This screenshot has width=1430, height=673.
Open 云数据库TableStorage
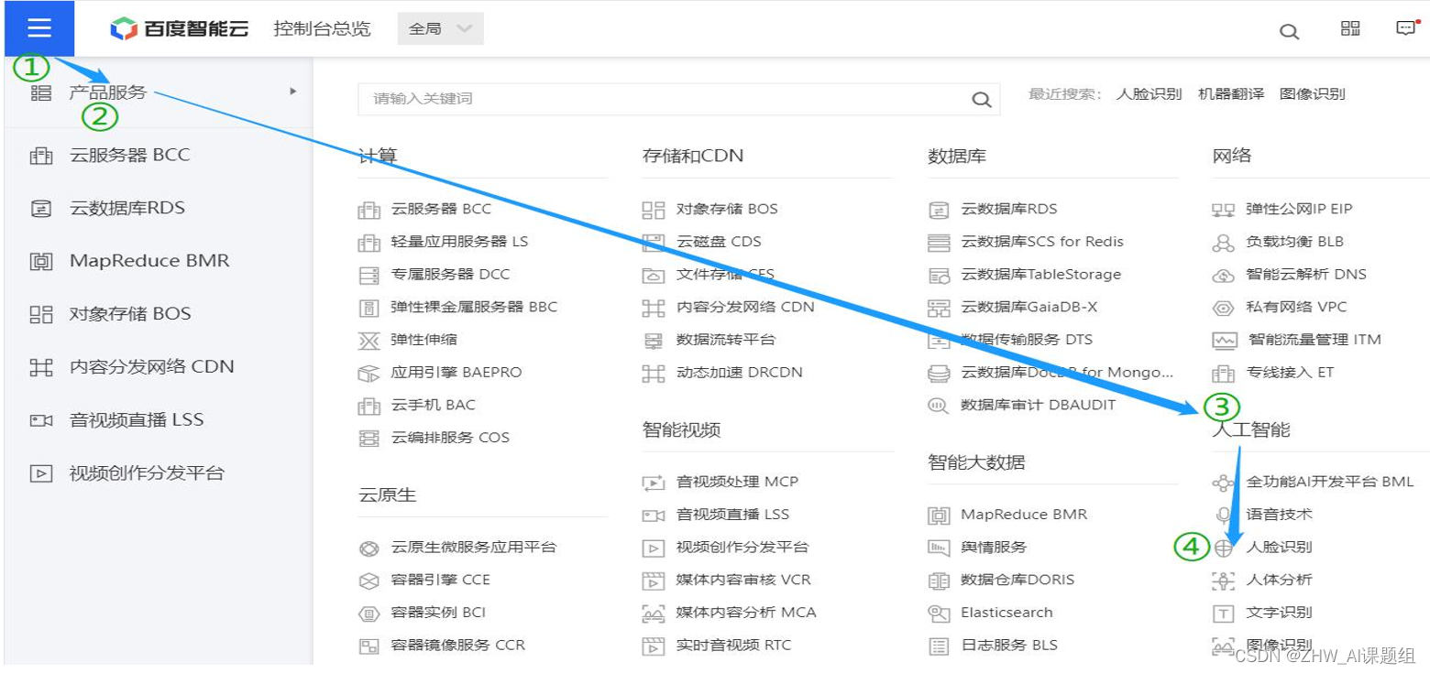pos(1040,275)
